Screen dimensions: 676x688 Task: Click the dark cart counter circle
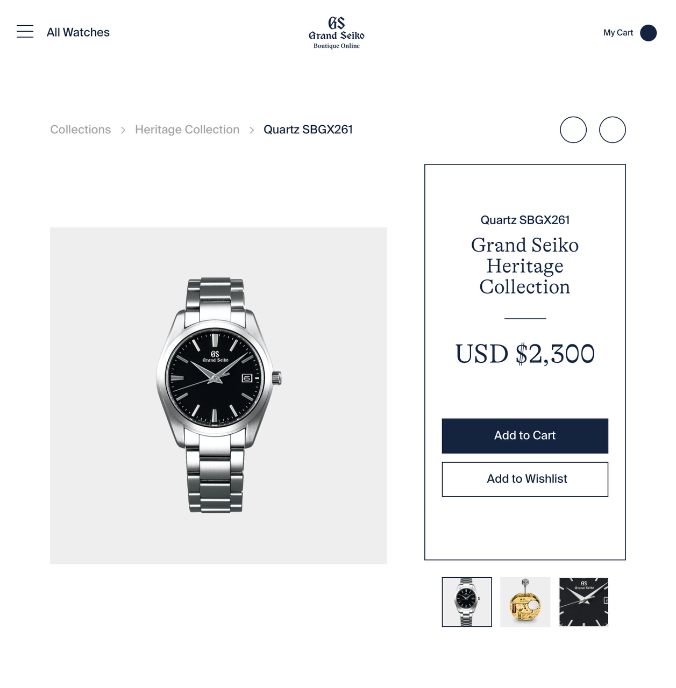click(x=648, y=33)
